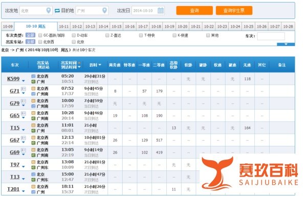The width and height of the screenshot is (307, 198).
Task: Toggle the 北京西 departure station checkbox
Action: pos(40,42)
